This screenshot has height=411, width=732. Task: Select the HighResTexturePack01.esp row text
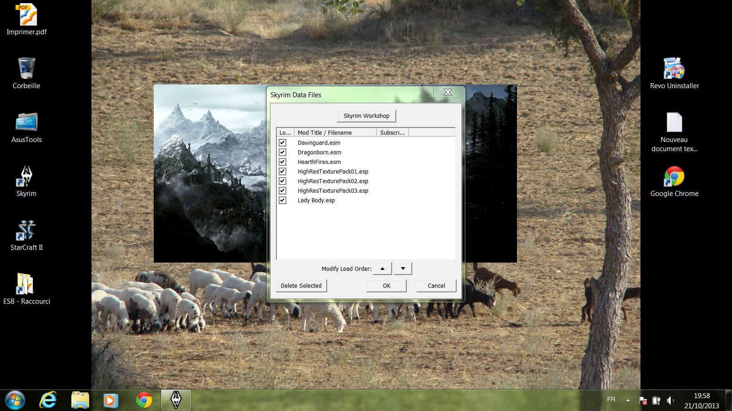click(x=333, y=172)
